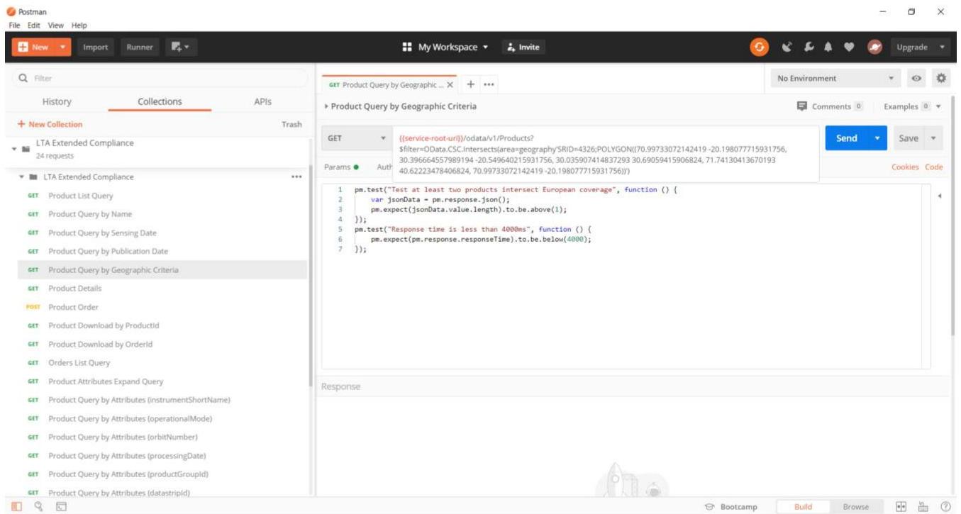
Task: Open Comments on the request
Action: pos(831,106)
